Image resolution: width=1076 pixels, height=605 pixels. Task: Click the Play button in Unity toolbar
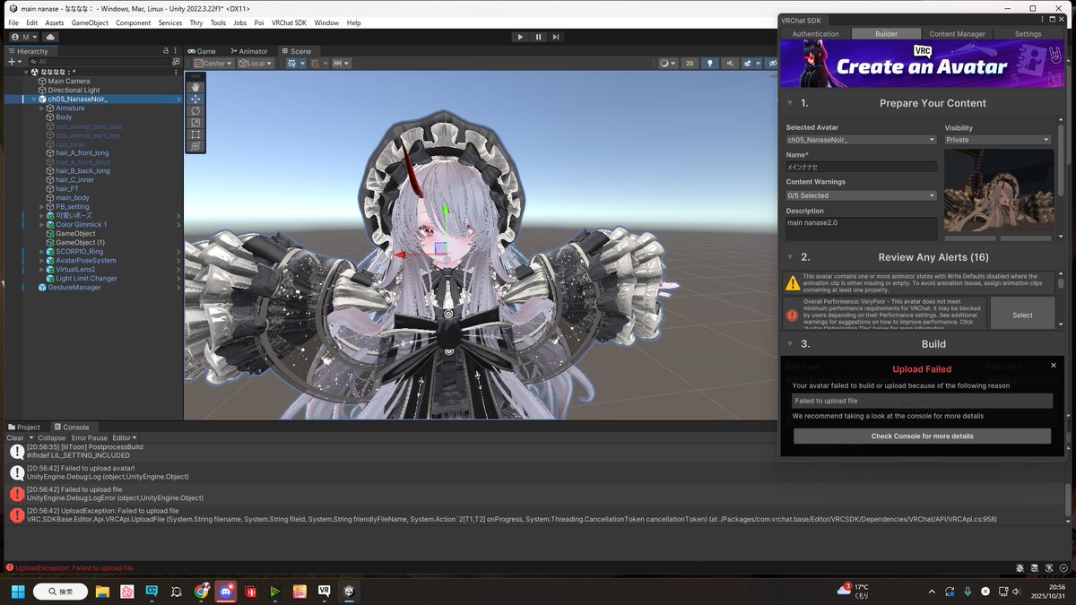(520, 37)
